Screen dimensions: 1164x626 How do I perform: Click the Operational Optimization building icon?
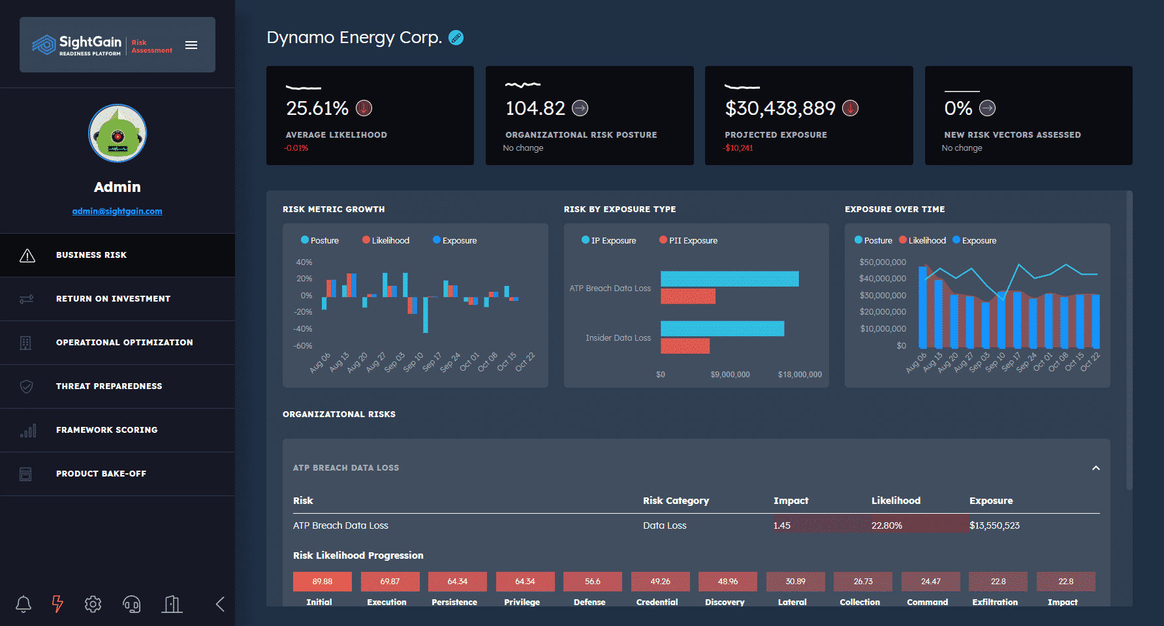pos(25,343)
